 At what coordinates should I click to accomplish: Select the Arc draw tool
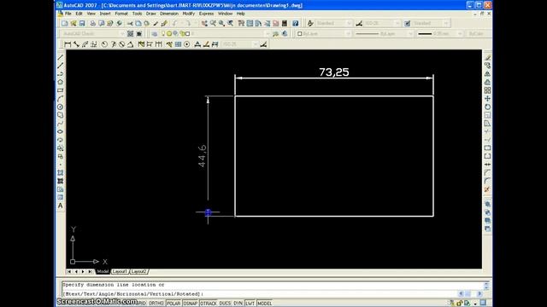click(61, 99)
